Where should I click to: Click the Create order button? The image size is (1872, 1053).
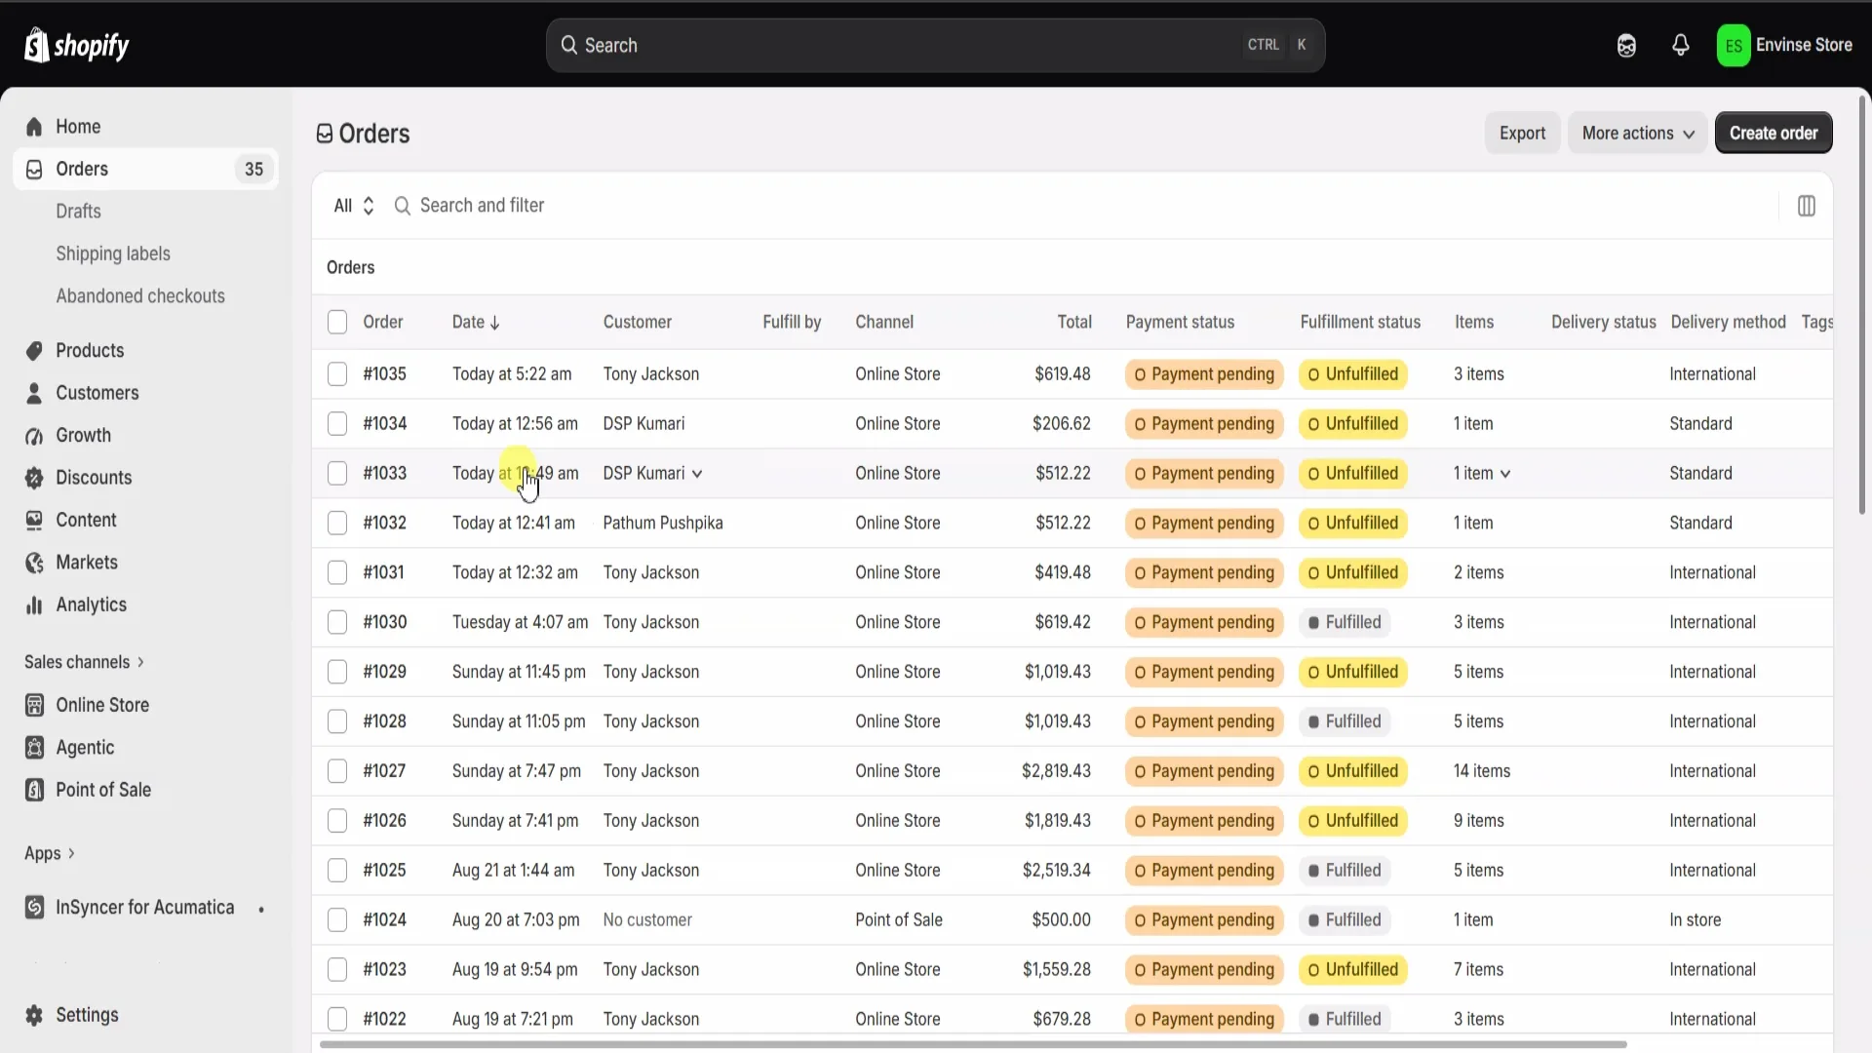coord(1774,133)
